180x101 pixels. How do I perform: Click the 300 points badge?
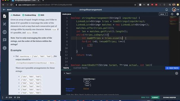pyautogui.click(x=41, y=15)
